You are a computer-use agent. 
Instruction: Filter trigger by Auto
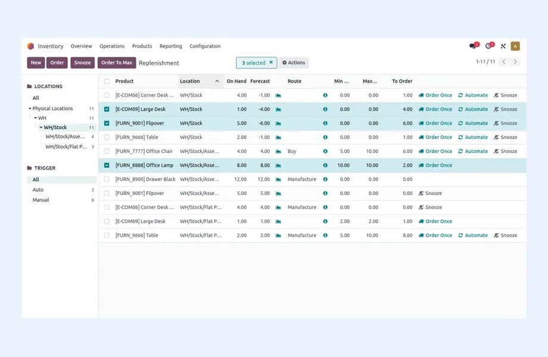coord(38,189)
